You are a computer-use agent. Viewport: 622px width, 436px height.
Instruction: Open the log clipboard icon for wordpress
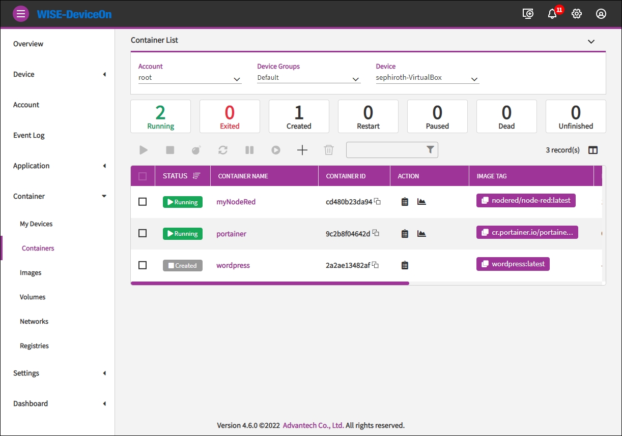(x=405, y=265)
